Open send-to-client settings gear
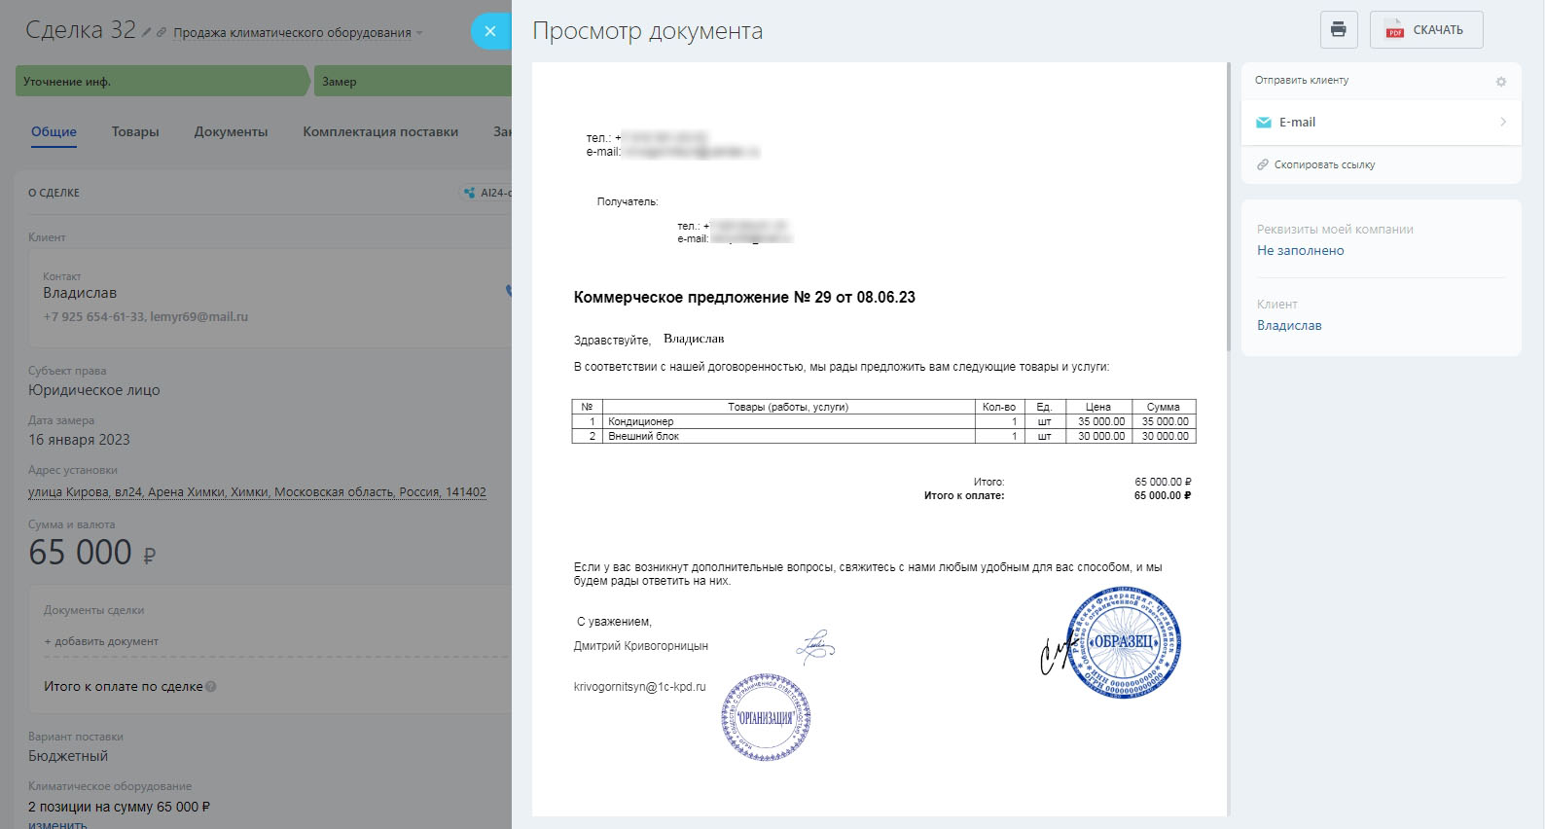Viewport: 1545px width, 829px height. point(1501,82)
